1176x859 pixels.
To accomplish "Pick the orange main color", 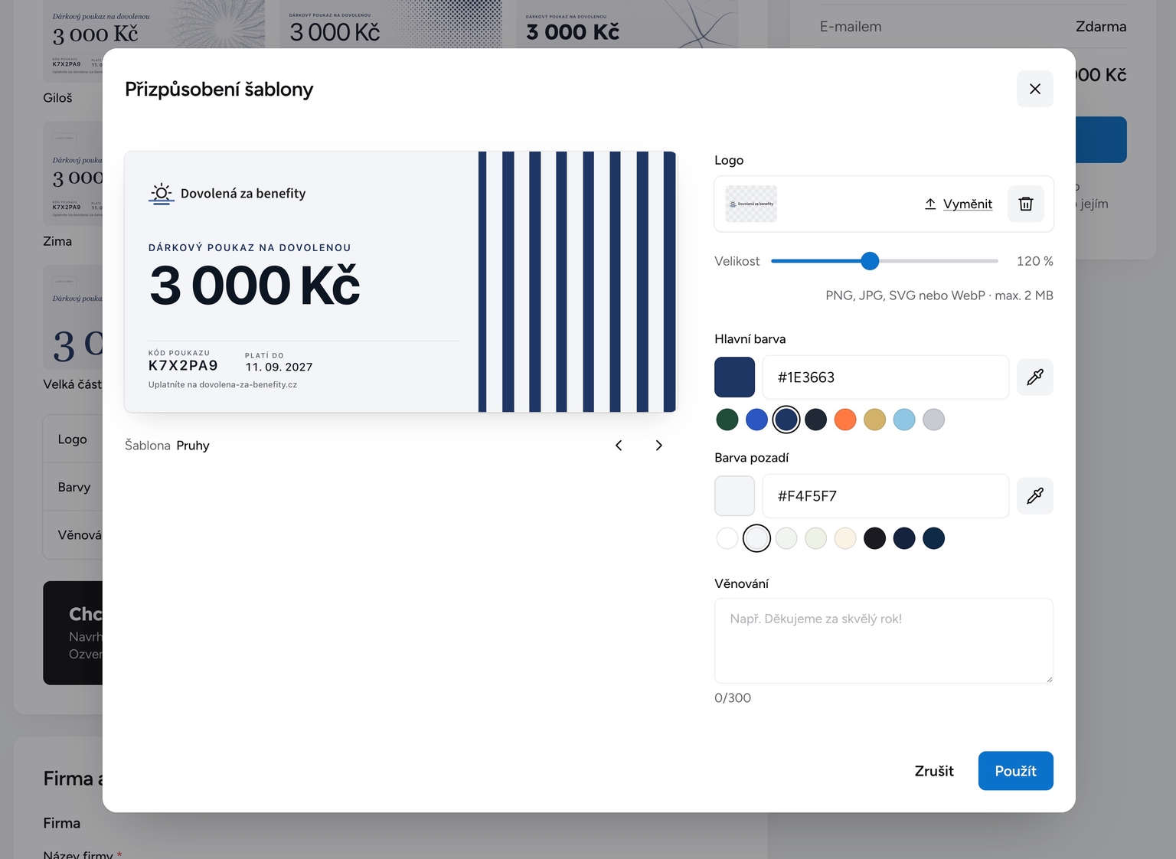I will click(x=845, y=420).
